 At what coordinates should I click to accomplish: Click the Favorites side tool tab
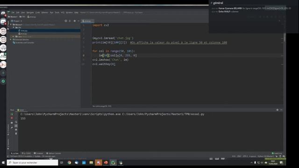coord(8,144)
